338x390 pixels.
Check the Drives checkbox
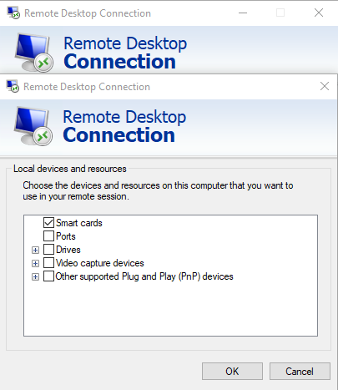pos(48,250)
